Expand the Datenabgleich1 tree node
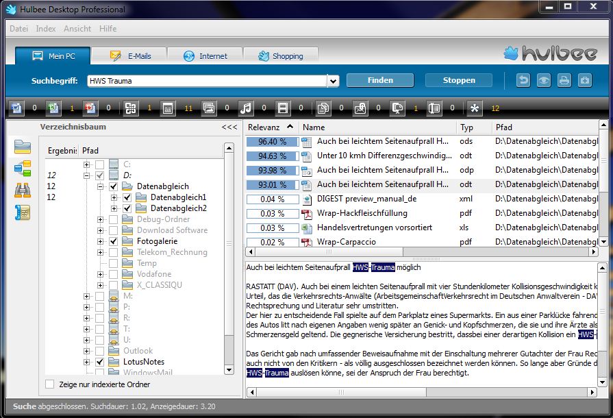 (x=114, y=197)
